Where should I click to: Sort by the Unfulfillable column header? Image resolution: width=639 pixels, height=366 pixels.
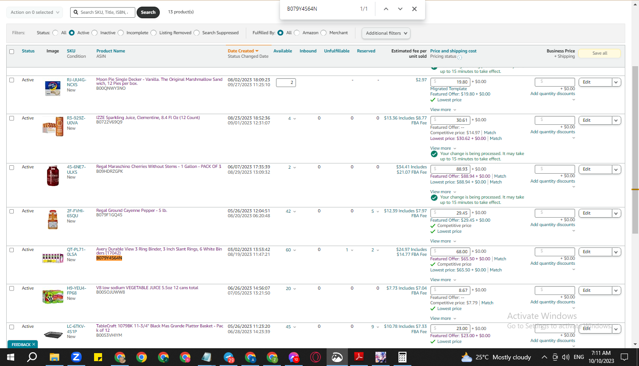tap(337, 51)
